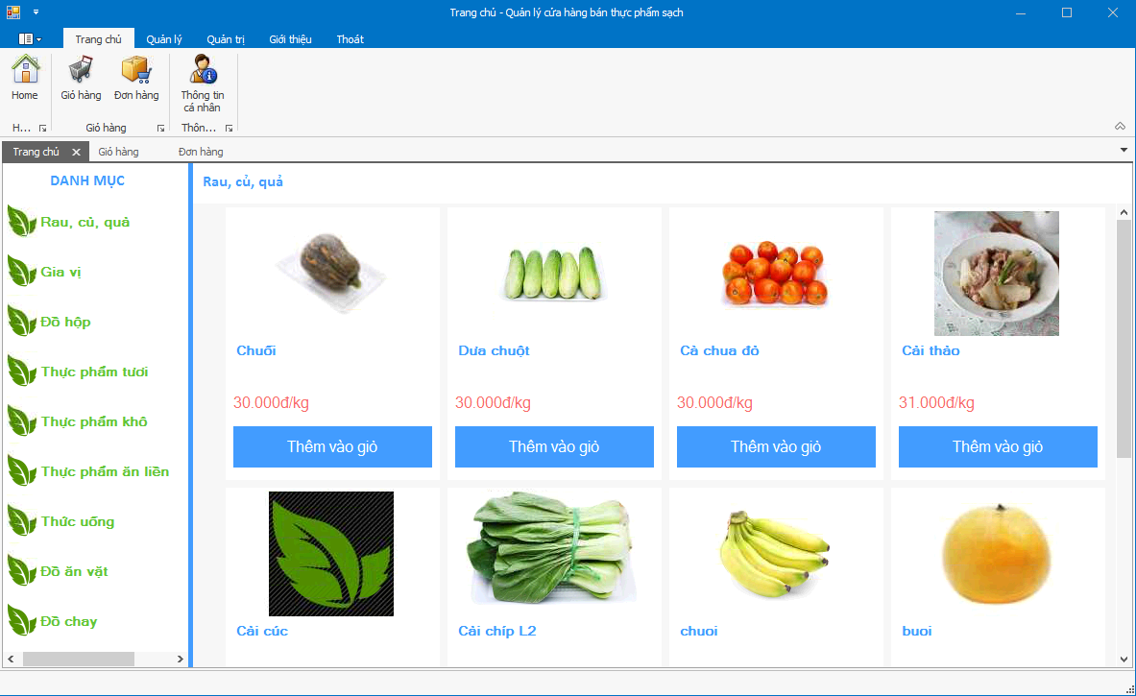Open quick access toolbar customize arrow
Screen dimensions: 1136x696
(x=36, y=12)
